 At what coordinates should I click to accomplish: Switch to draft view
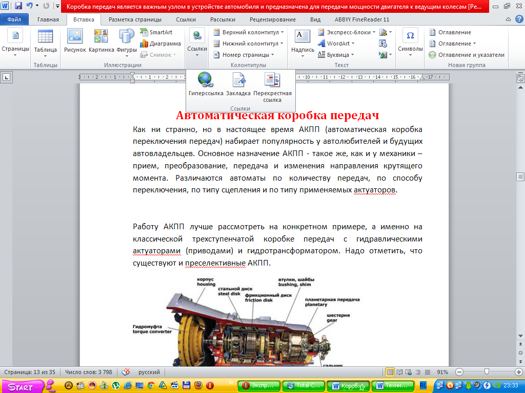pyautogui.click(x=428, y=372)
